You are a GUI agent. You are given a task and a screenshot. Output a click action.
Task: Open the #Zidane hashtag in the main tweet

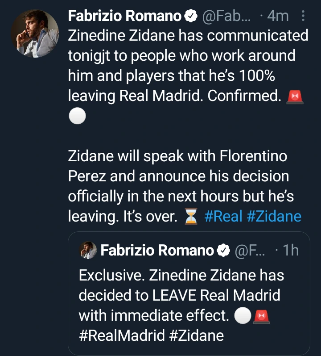[273, 217]
